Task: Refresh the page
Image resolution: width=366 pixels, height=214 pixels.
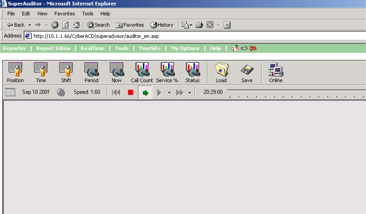Action: (65, 25)
